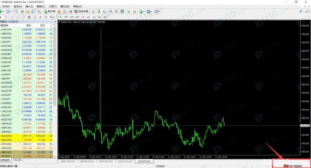Show the Navigator panel star-folder icon
This screenshot has width=311, height=168.
click(x=28, y=12)
